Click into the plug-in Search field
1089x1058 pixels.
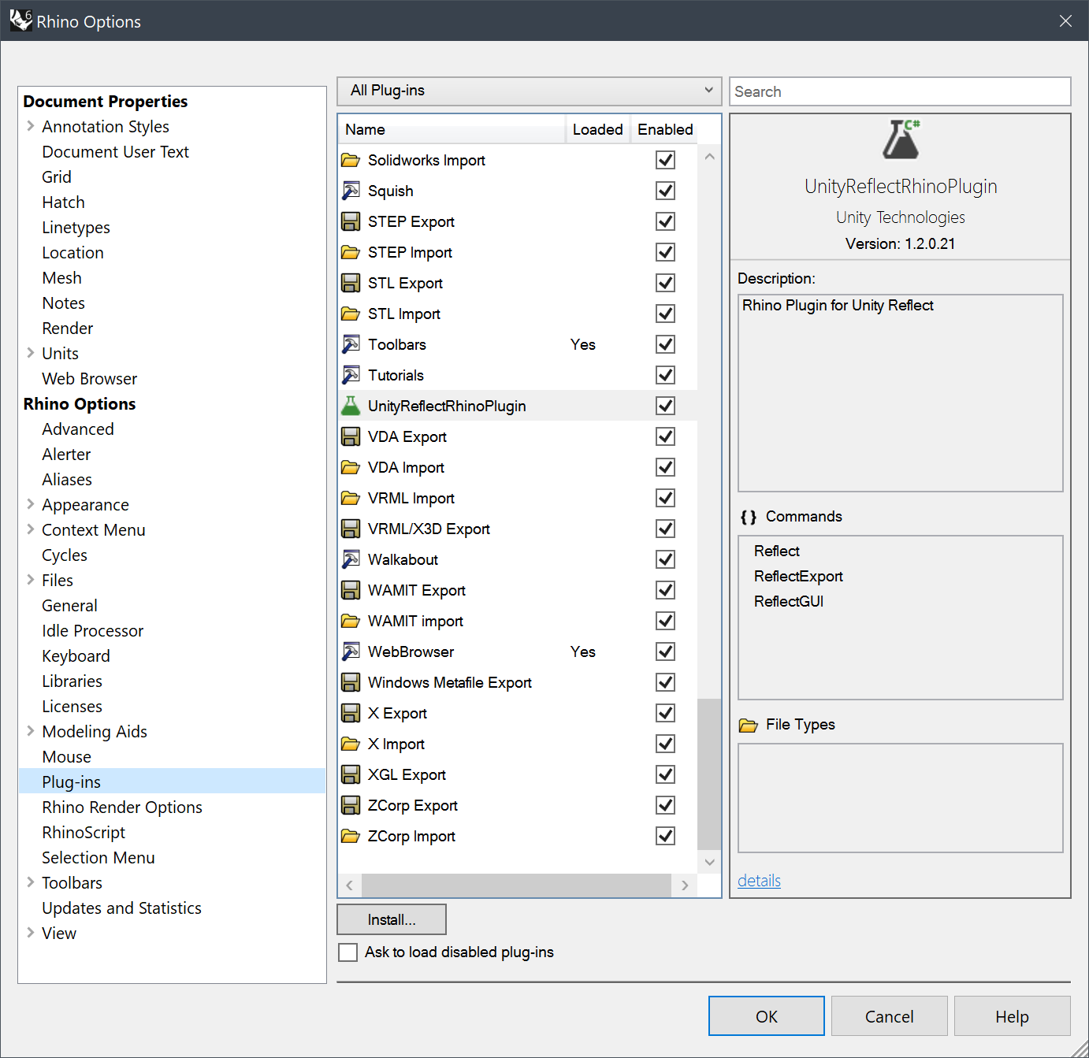[900, 91]
